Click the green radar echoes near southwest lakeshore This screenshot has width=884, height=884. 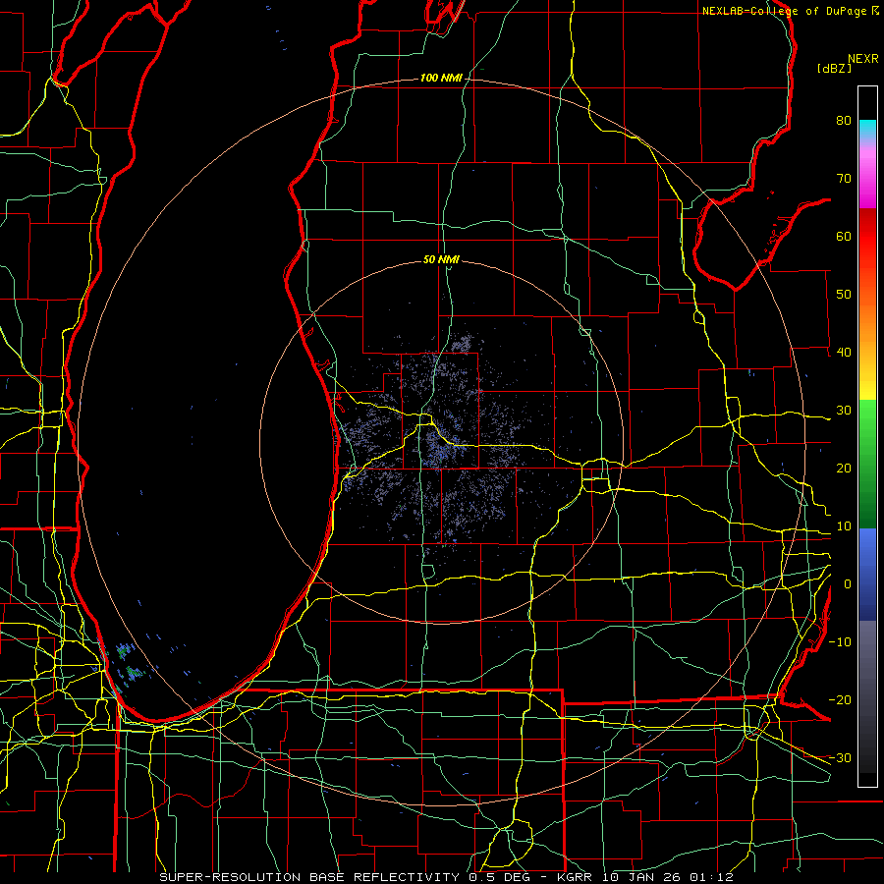[129, 662]
